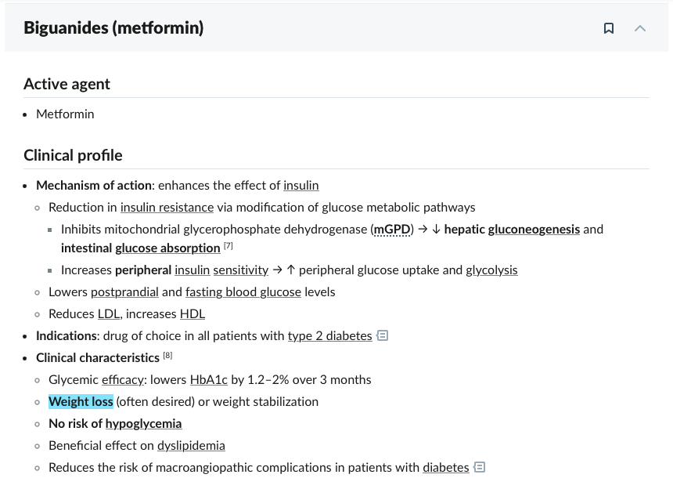
Task: Open the hepatic gluconeogenesis link
Action: (x=534, y=230)
